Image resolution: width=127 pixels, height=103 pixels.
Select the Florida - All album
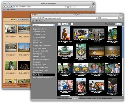(37, 43)
